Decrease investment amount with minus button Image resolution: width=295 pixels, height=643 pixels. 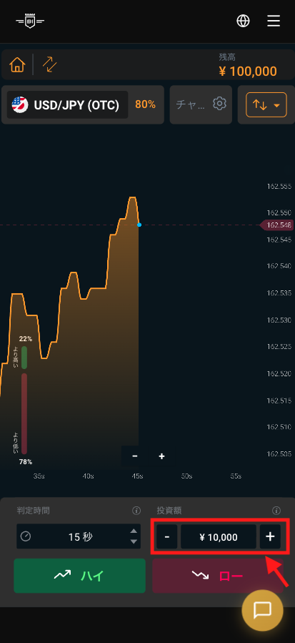tap(166, 536)
